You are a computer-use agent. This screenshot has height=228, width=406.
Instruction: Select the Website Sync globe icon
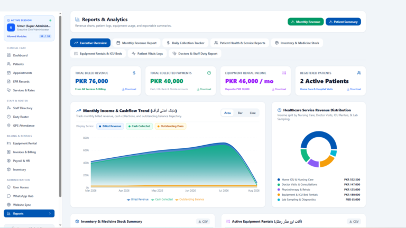pos(9,205)
